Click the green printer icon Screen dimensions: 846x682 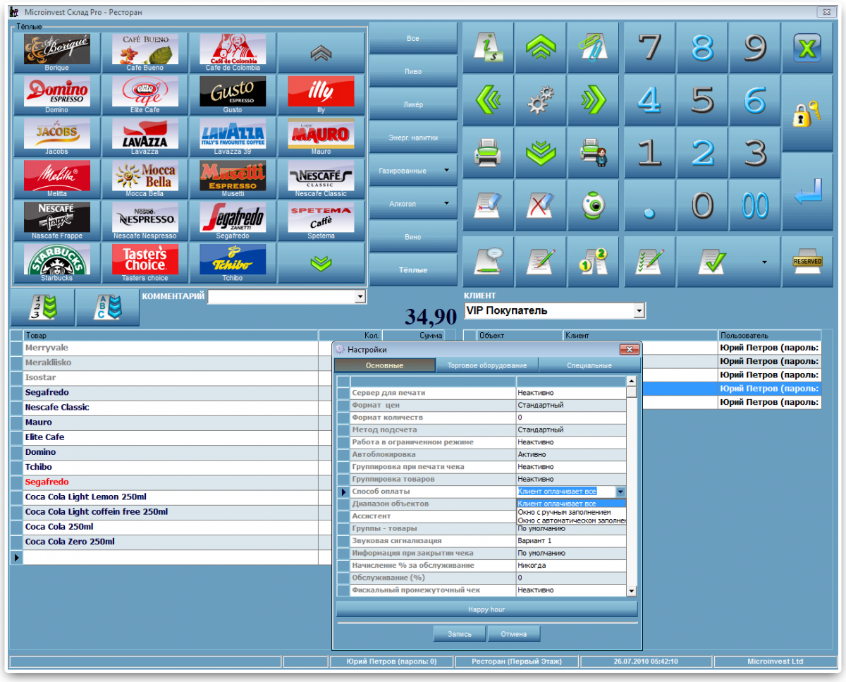point(488,153)
